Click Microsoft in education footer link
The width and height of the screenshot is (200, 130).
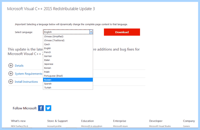point(92,126)
